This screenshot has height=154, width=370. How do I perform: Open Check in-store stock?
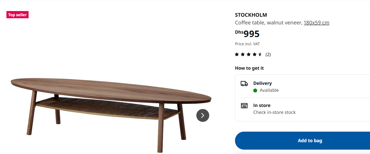coord(274,112)
